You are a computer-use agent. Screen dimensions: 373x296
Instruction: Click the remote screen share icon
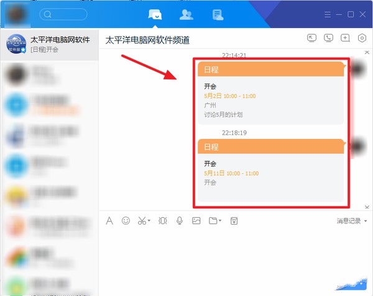pos(312,38)
